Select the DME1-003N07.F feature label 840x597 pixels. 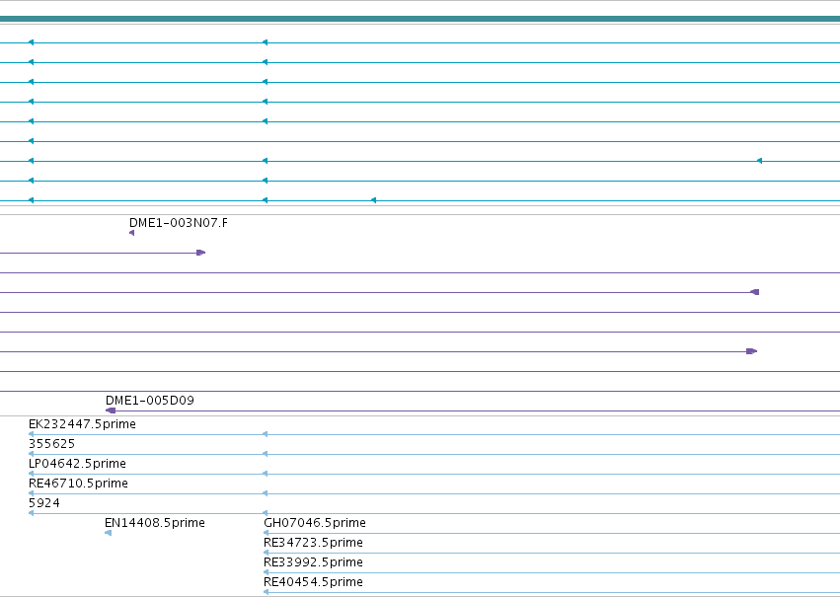(x=179, y=223)
